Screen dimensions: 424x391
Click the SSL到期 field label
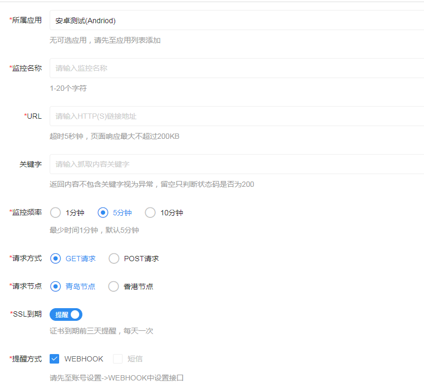pos(26,314)
